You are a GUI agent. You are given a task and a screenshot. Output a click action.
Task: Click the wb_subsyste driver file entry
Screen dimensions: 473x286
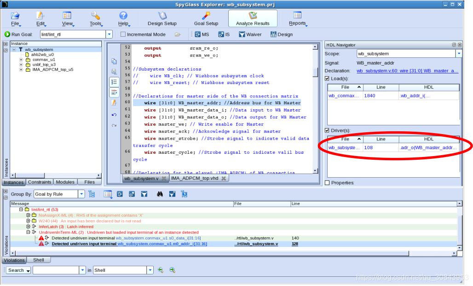[x=344, y=147]
